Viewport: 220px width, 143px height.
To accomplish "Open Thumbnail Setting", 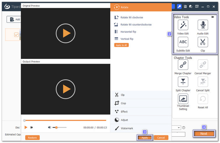I will point(183,99).
